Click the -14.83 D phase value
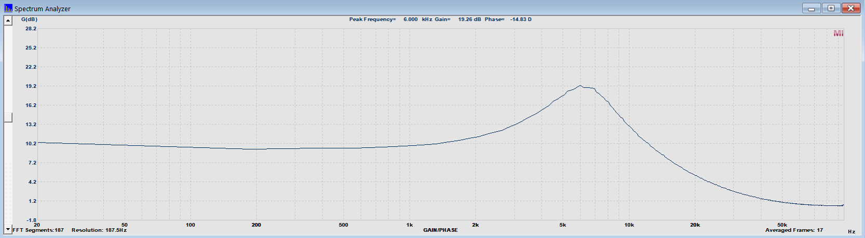The image size is (865, 238). click(521, 19)
